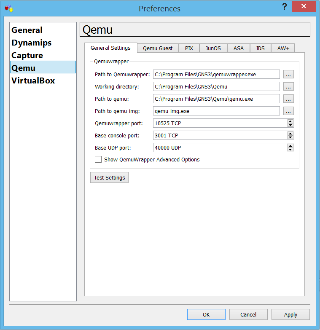Image resolution: width=320 pixels, height=330 pixels.
Task: Click the Base UDP port value field
Action: (x=220, y=148)
